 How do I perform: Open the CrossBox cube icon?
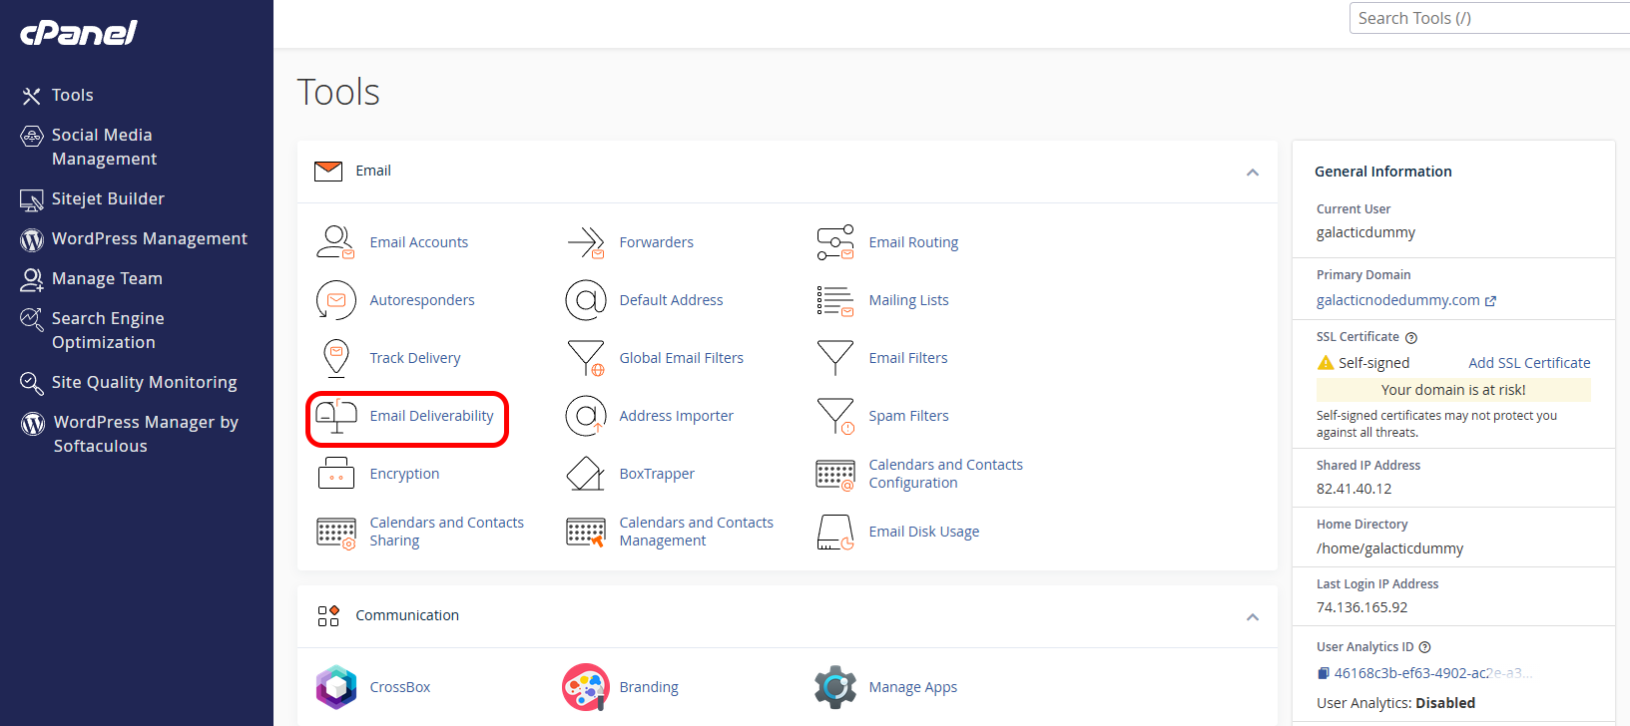[x=336, y=687]
